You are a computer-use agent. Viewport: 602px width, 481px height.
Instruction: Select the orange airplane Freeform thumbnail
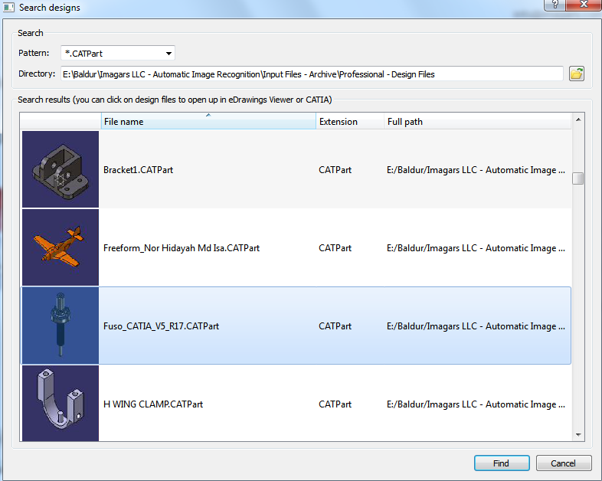(x=61, y=247)
